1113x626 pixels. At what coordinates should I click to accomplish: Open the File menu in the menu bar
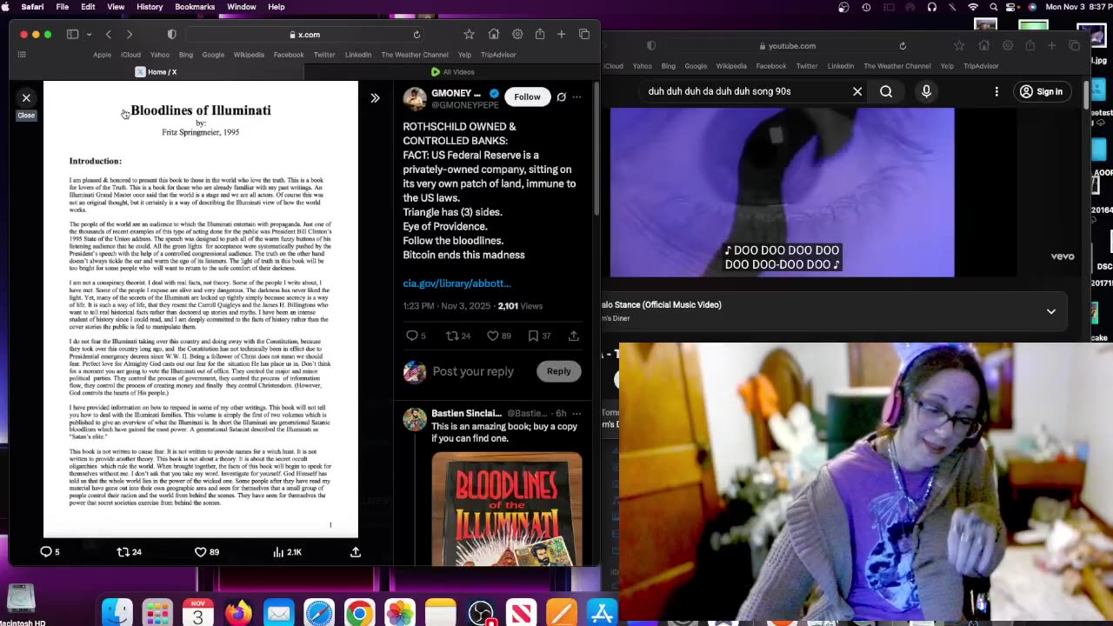[x=63, y=7]
